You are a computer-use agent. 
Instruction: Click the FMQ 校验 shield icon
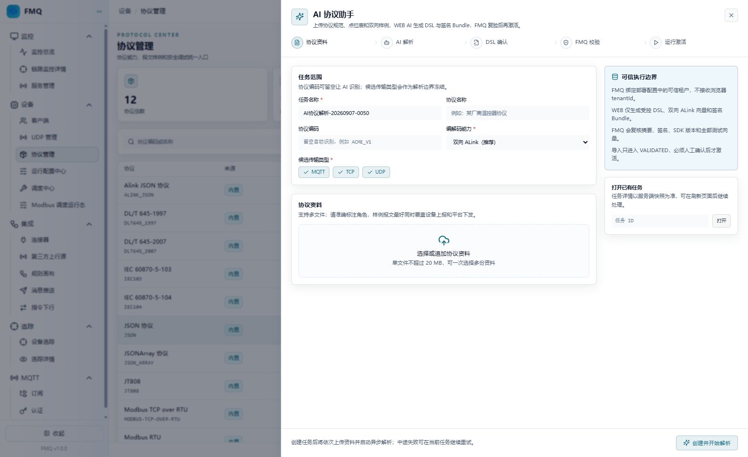[x=566, y=42]
